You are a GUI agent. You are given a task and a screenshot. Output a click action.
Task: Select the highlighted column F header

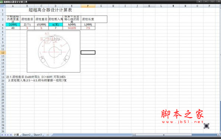pyautogui.click(x=88, y=6)
